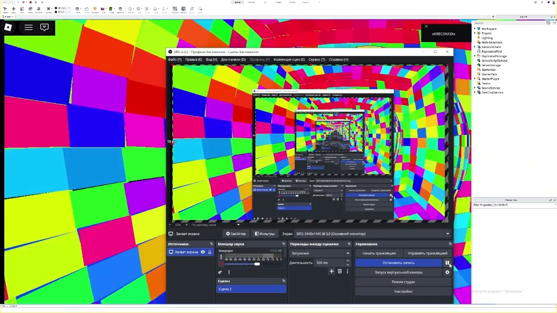The height and width of the screenshot is (313, 557).
Task: Open the GUI tool in Studio toolbar
Action: 104,9
